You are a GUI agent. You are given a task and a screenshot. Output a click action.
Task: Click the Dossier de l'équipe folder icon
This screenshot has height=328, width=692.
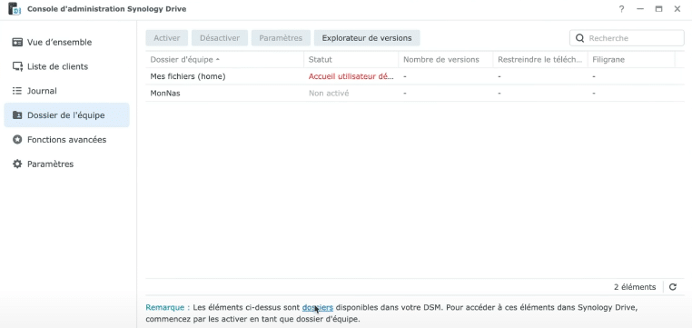point(17,115)
